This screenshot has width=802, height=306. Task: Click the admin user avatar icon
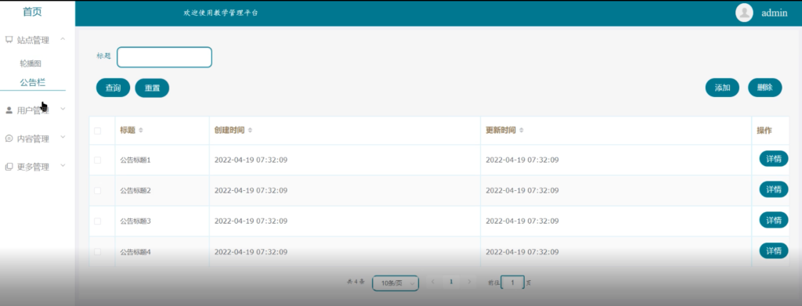pyautogui.click(x=744, y=13)
